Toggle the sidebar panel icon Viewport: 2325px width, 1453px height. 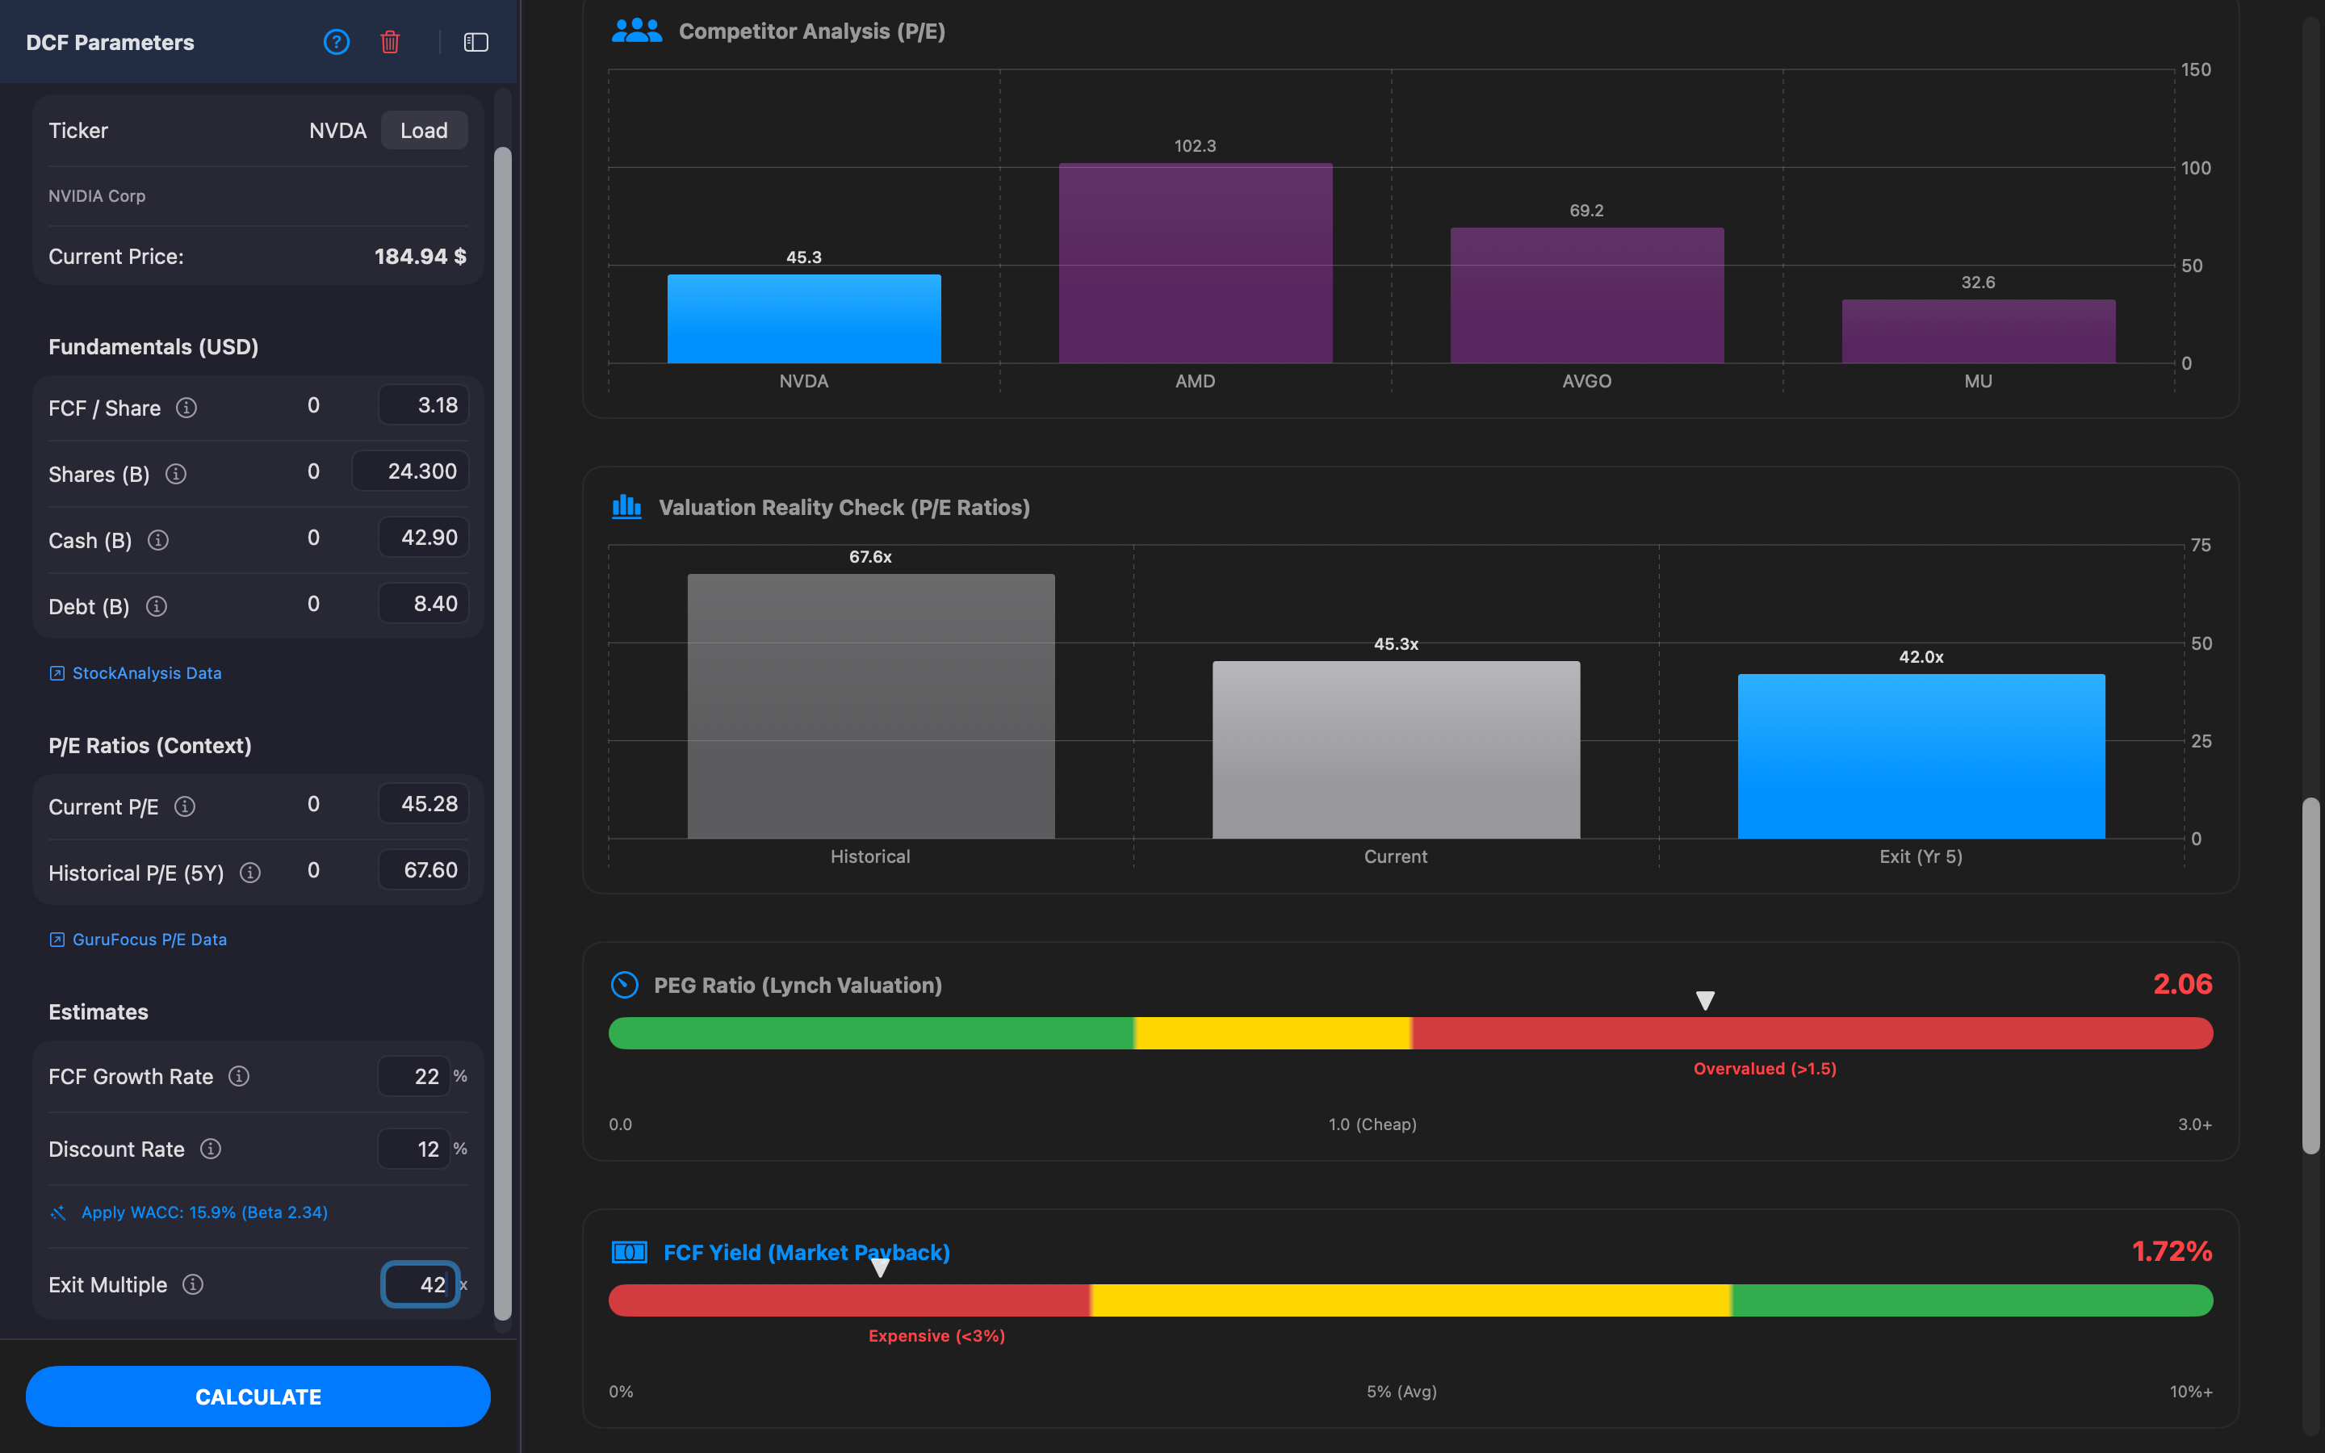476,42
